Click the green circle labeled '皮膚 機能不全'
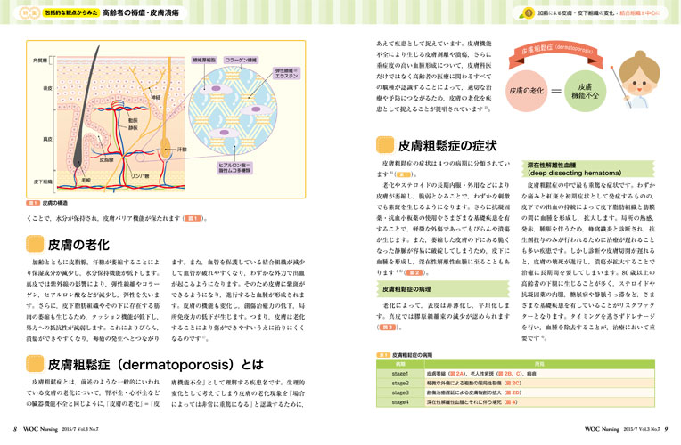The width and height of the screenshot is (681, 445). pos(585,91)
